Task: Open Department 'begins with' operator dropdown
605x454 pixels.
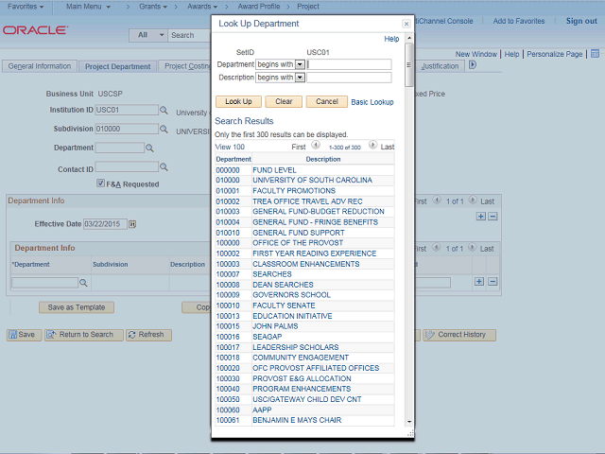Action: pyautogui.click(x=300, y=64)
